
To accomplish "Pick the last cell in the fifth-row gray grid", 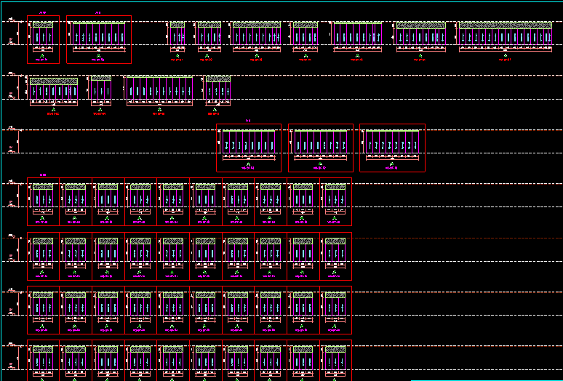I will coord(335,254).
